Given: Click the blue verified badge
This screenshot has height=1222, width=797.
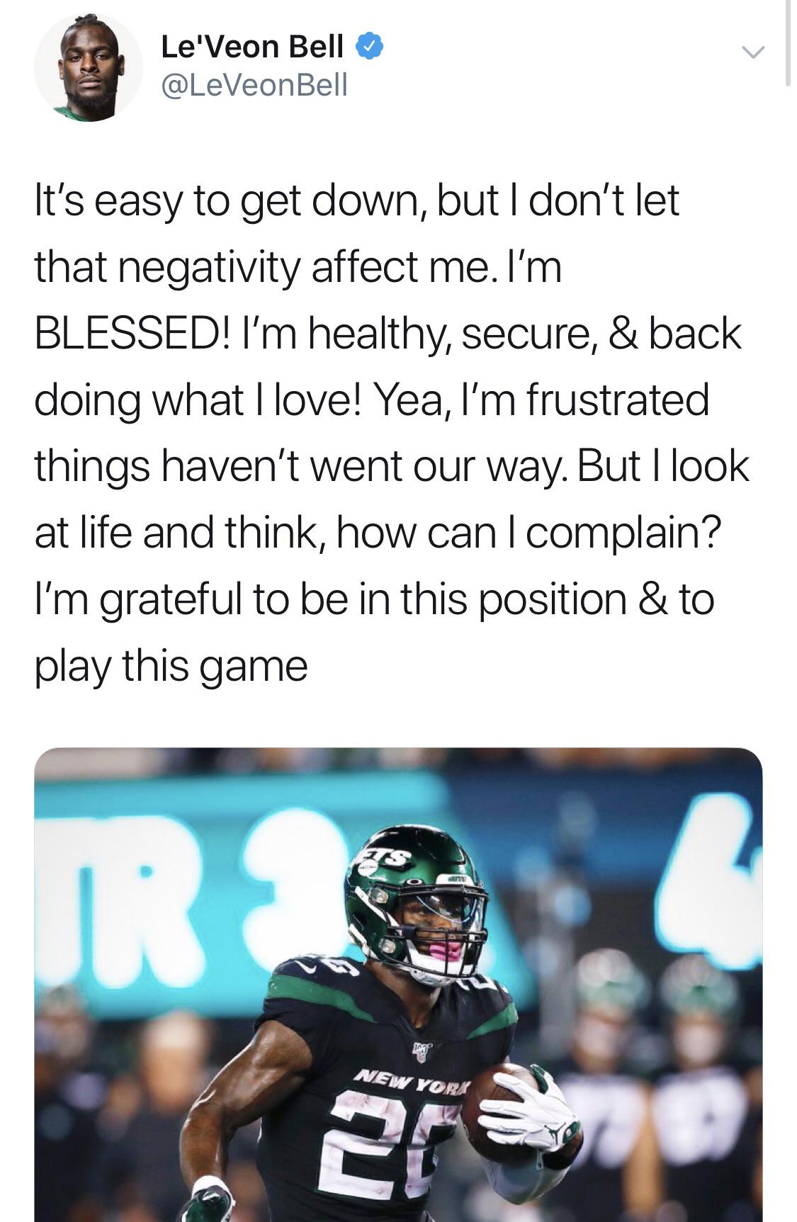Looking at the screenshot, I should [371, 47].
